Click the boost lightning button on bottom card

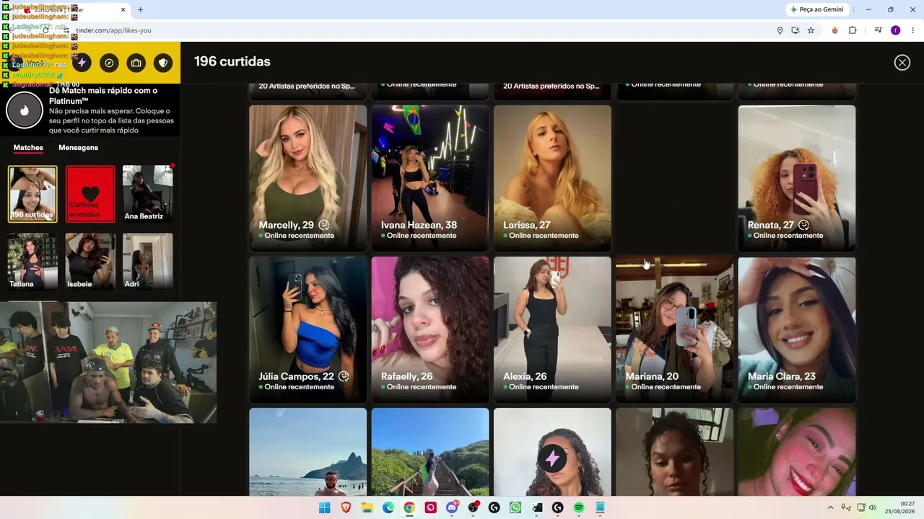(x=552, y=458)
